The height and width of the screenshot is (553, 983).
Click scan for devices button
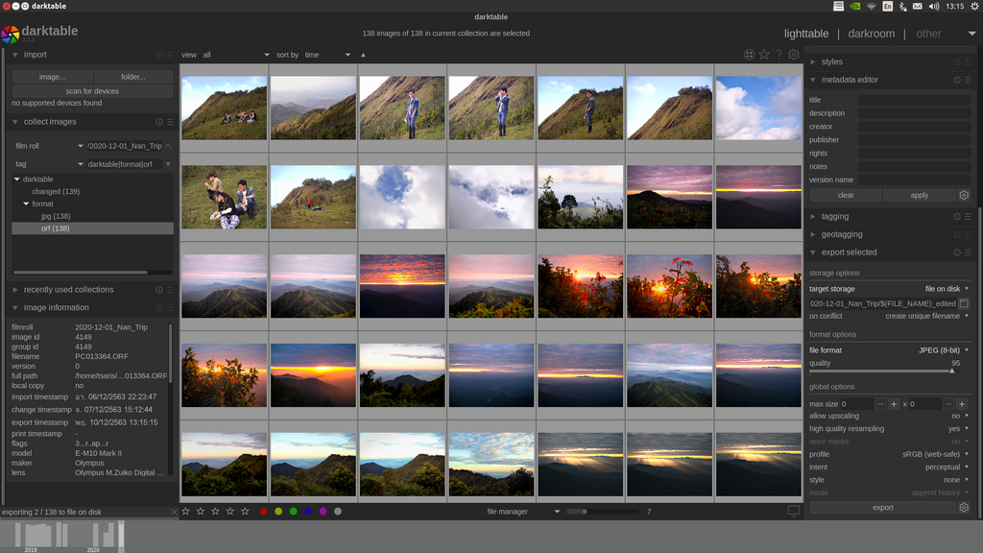coord(92,91)
